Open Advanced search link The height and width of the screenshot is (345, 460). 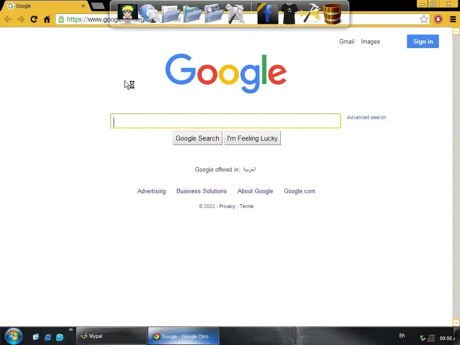point(366,117)
